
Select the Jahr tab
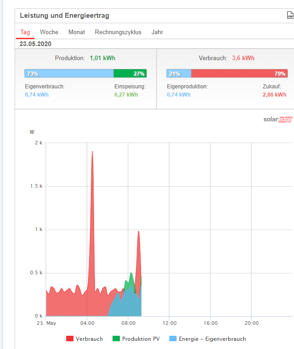[157, 32]
